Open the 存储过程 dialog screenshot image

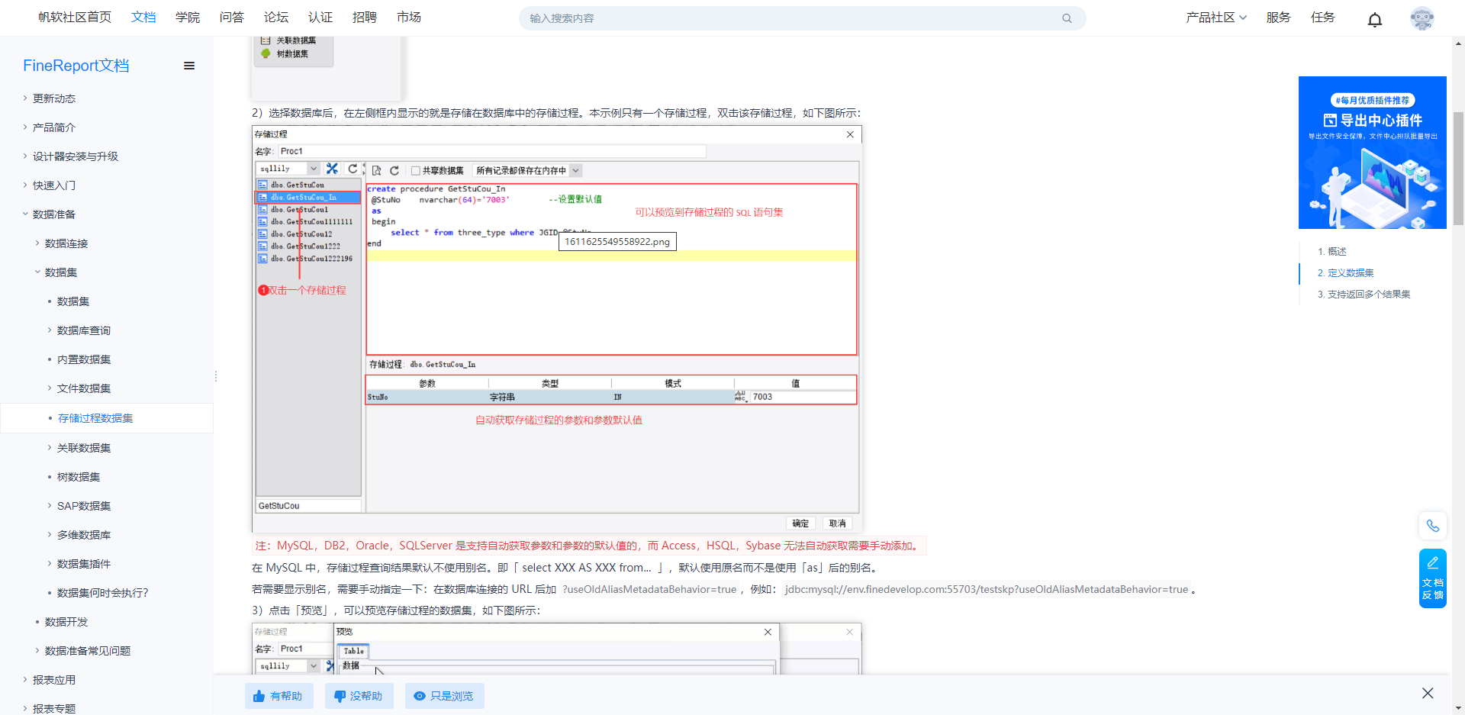click(557, 329)
